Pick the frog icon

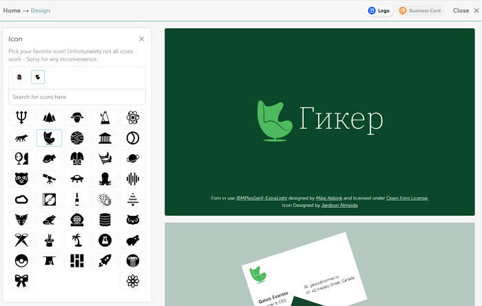coord(49,220)
